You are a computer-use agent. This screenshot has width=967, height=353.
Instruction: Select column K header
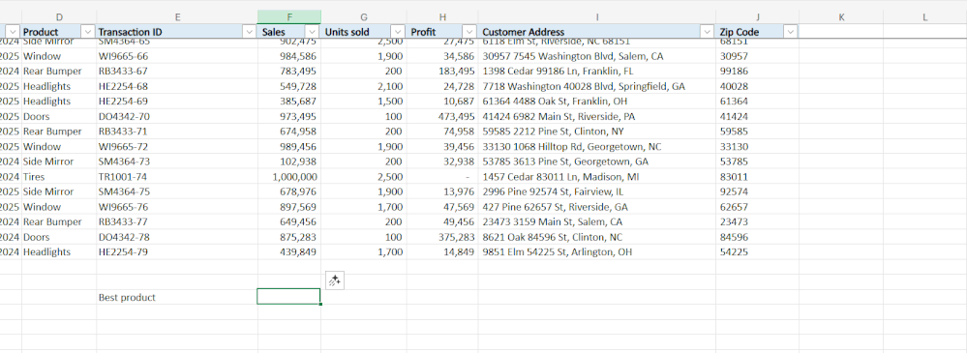(x=841, y=17)
